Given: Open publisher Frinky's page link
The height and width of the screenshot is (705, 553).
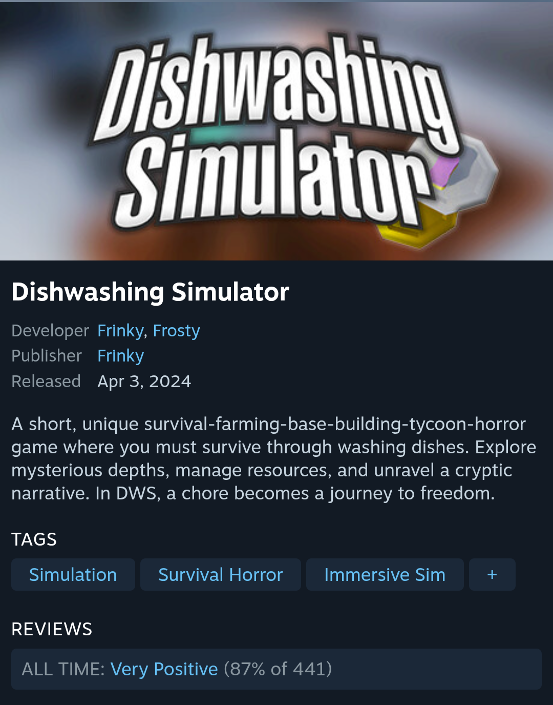Looking at the screenshot, I should coord(120,356).
